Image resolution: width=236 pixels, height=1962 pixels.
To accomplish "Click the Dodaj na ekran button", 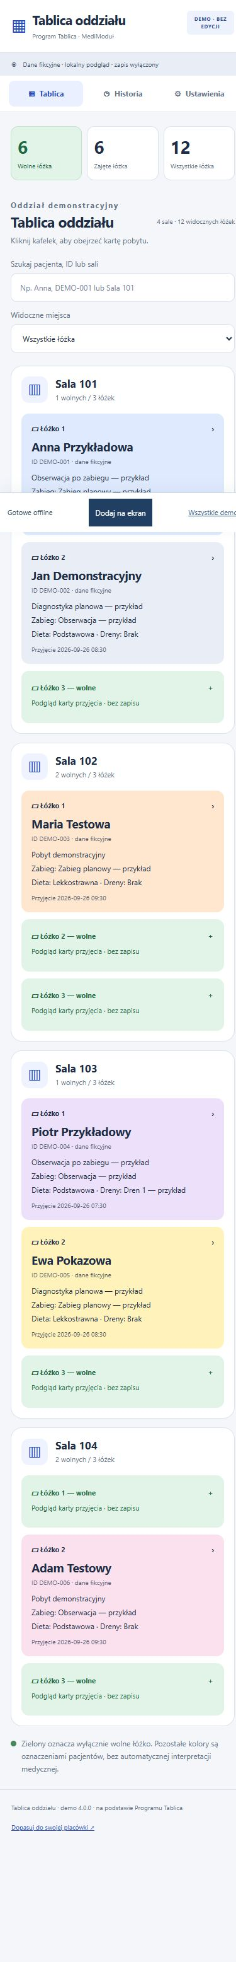I will (x=120, y=513).
